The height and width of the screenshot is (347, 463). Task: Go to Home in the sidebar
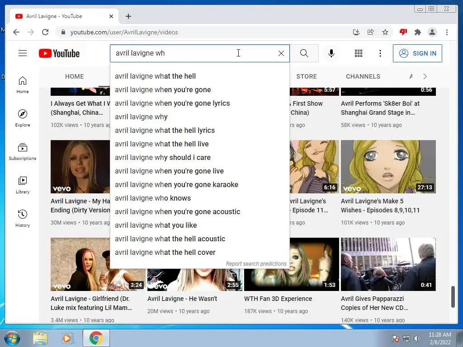pos(23,85)
